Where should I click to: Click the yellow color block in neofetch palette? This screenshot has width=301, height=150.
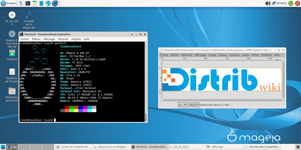(x=76, y=111)
